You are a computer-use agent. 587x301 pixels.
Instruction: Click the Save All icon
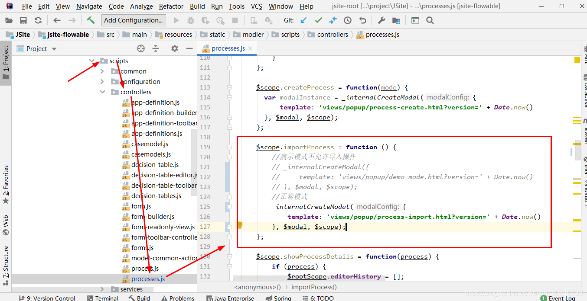[23, 20]
